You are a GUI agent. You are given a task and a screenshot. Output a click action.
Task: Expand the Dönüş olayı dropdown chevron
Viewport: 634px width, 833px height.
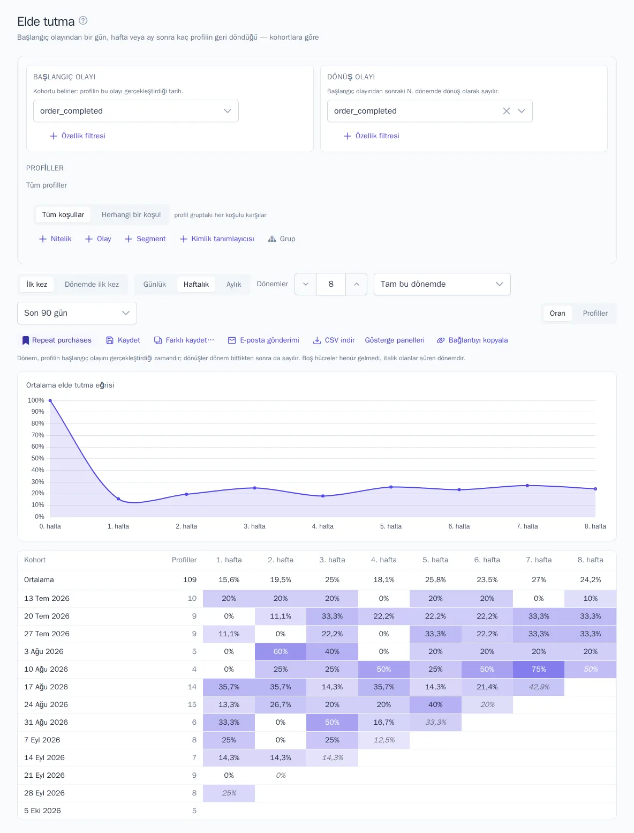tap(522, 111)
